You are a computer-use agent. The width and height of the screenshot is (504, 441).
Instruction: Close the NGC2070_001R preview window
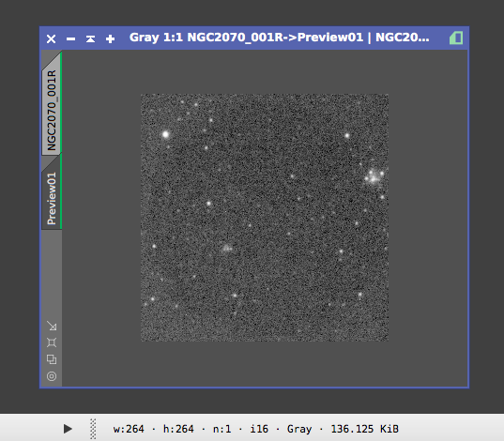(51, 38)
